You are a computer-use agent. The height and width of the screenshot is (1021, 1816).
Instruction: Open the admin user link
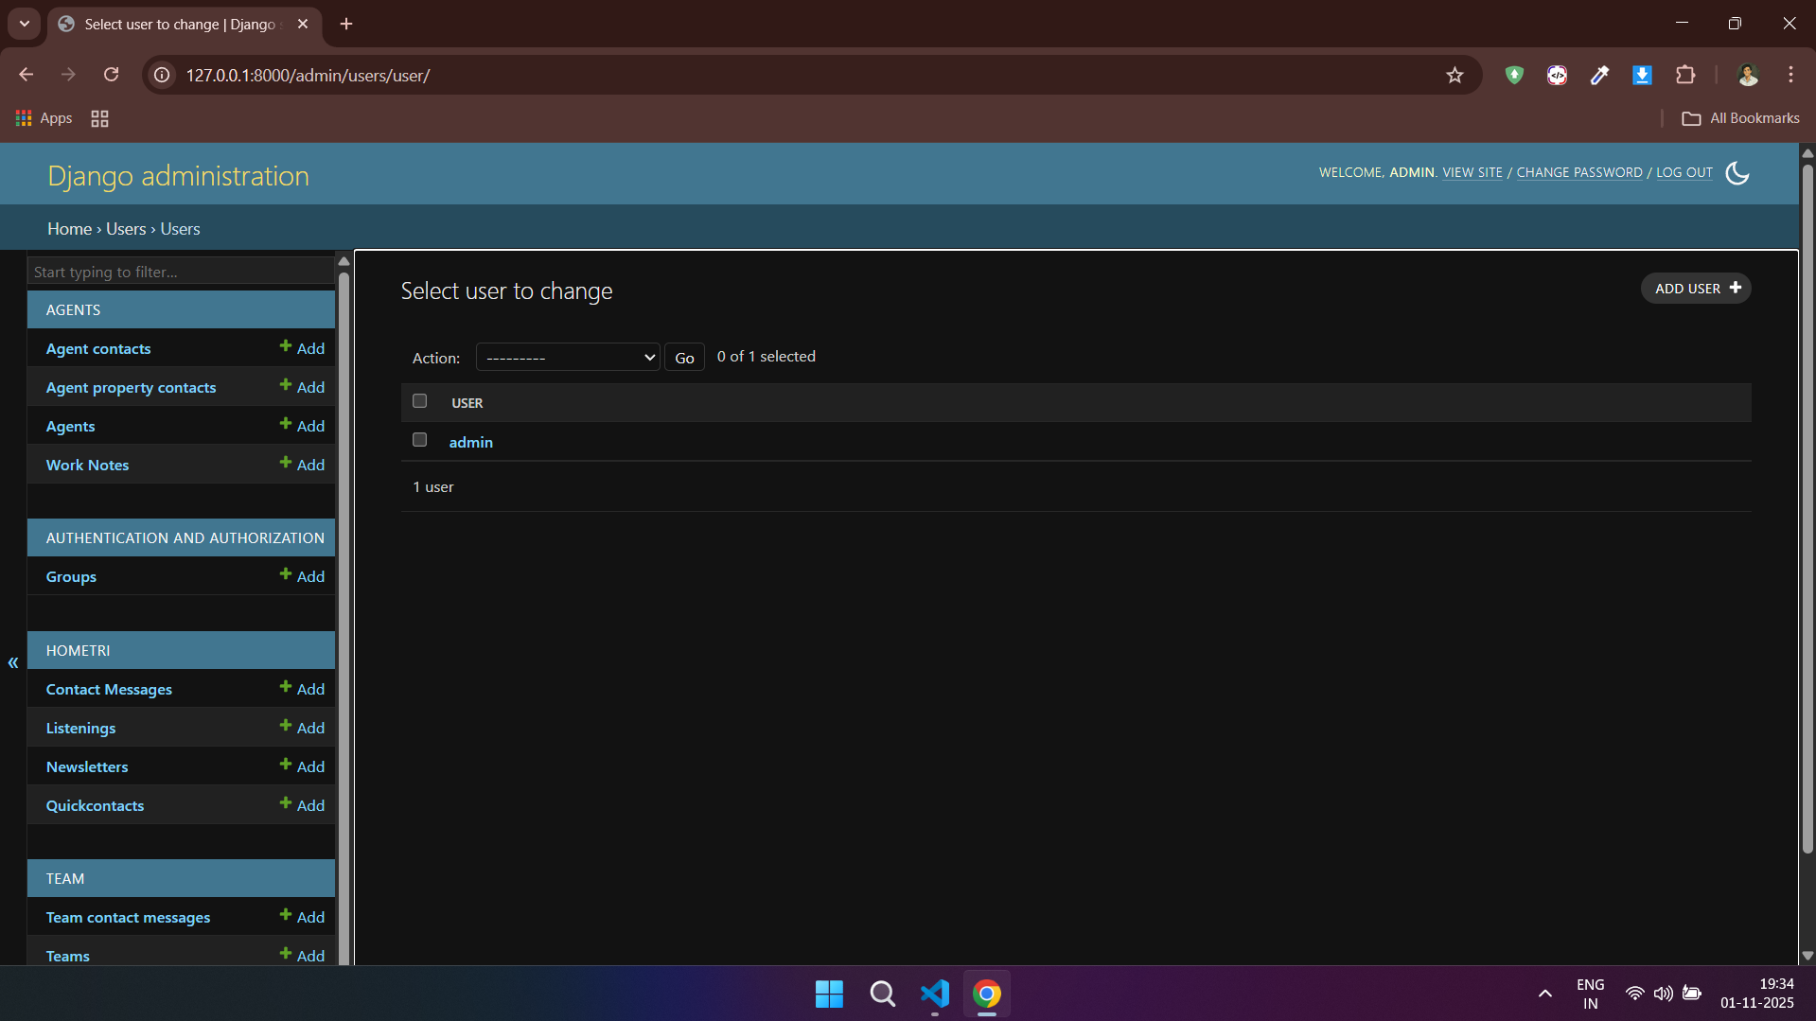point(470,442)
